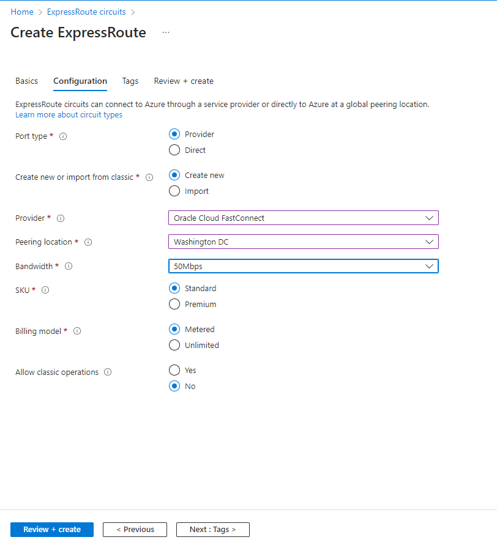Select the Unlimited billing model

coord(174,345)
